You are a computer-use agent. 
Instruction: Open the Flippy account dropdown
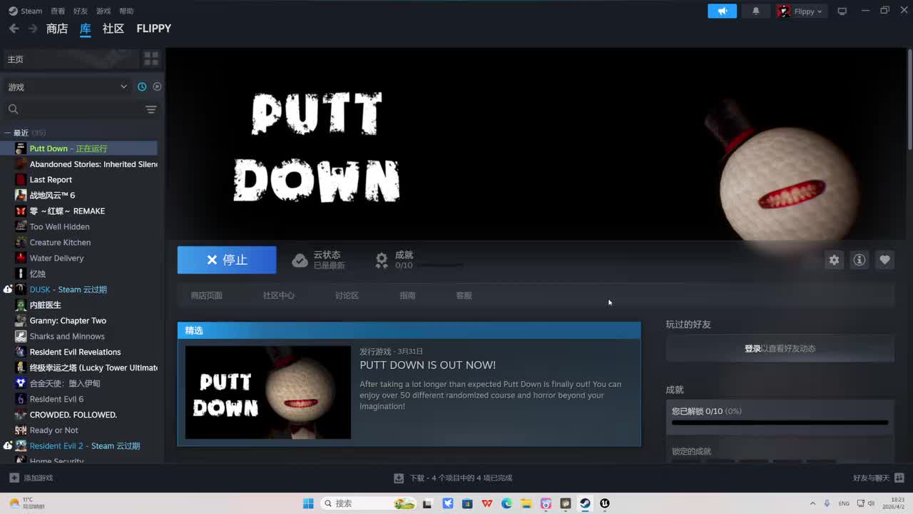click(801, 11)
